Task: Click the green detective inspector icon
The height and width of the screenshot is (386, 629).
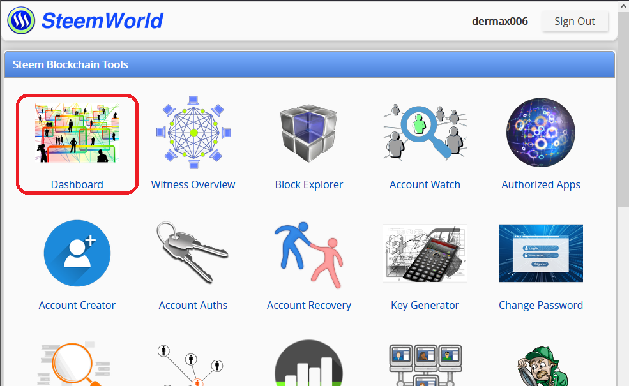Action: pos(542,366)
